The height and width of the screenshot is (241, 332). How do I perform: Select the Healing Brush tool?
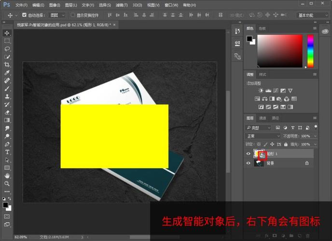tap(7, 80)
